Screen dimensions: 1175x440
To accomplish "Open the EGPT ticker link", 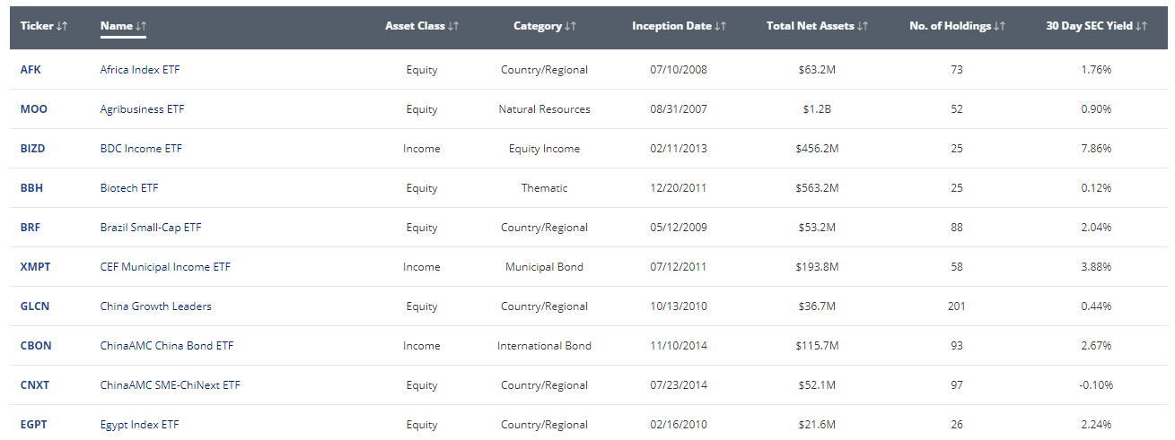I will click(x=34, y=425).
